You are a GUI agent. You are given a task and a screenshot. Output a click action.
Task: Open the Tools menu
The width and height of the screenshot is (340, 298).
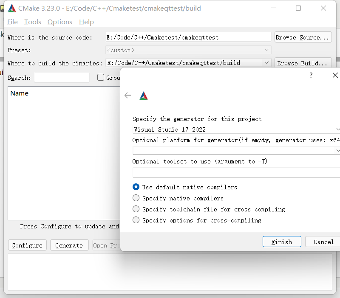[33, 22]
